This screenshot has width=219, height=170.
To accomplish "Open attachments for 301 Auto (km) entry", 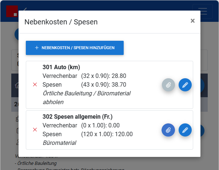I will pyautogui.click(x=168, y=85).
